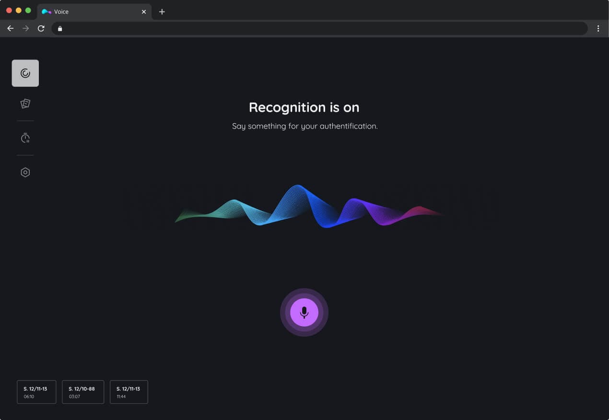Open the browser three-dot menu

point(598,29)
